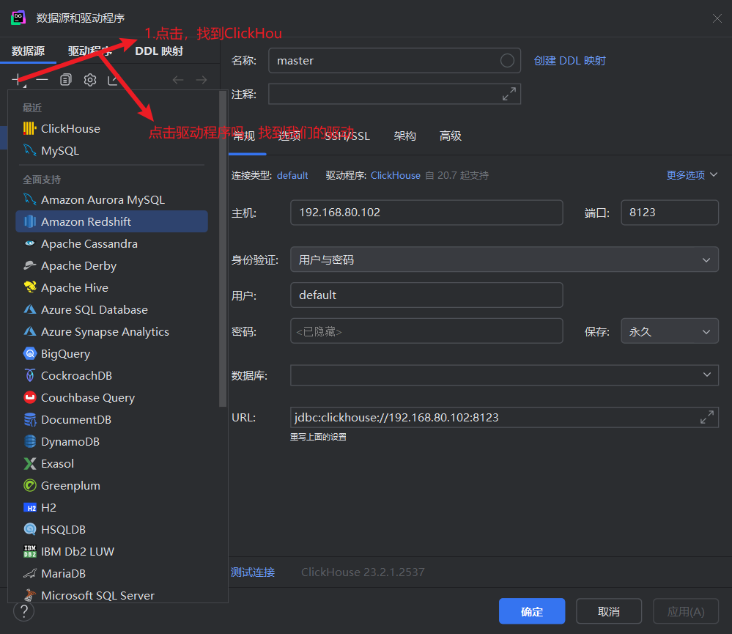Screen dimensions: 732x634
Task: Open the authentication type dropdown
Action: coord(504,259)
